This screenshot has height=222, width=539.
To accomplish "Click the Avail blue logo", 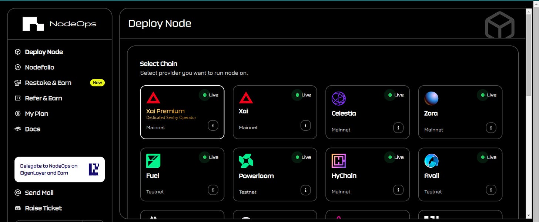I will (x=431, y=161).
